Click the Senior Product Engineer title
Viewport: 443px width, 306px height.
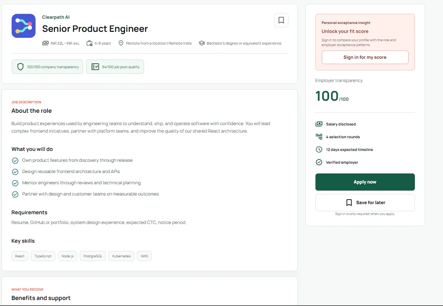click(95, 28)
